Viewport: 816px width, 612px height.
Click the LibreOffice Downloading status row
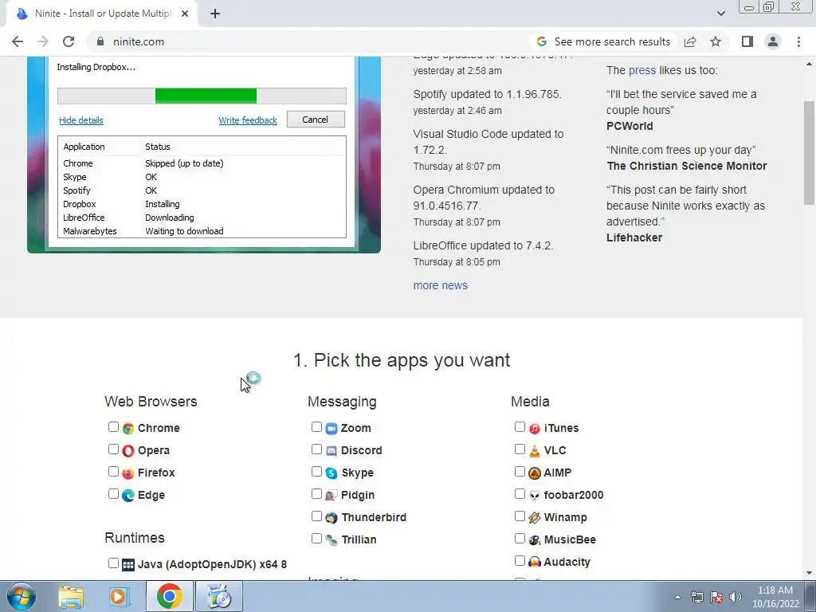(202, 218)
